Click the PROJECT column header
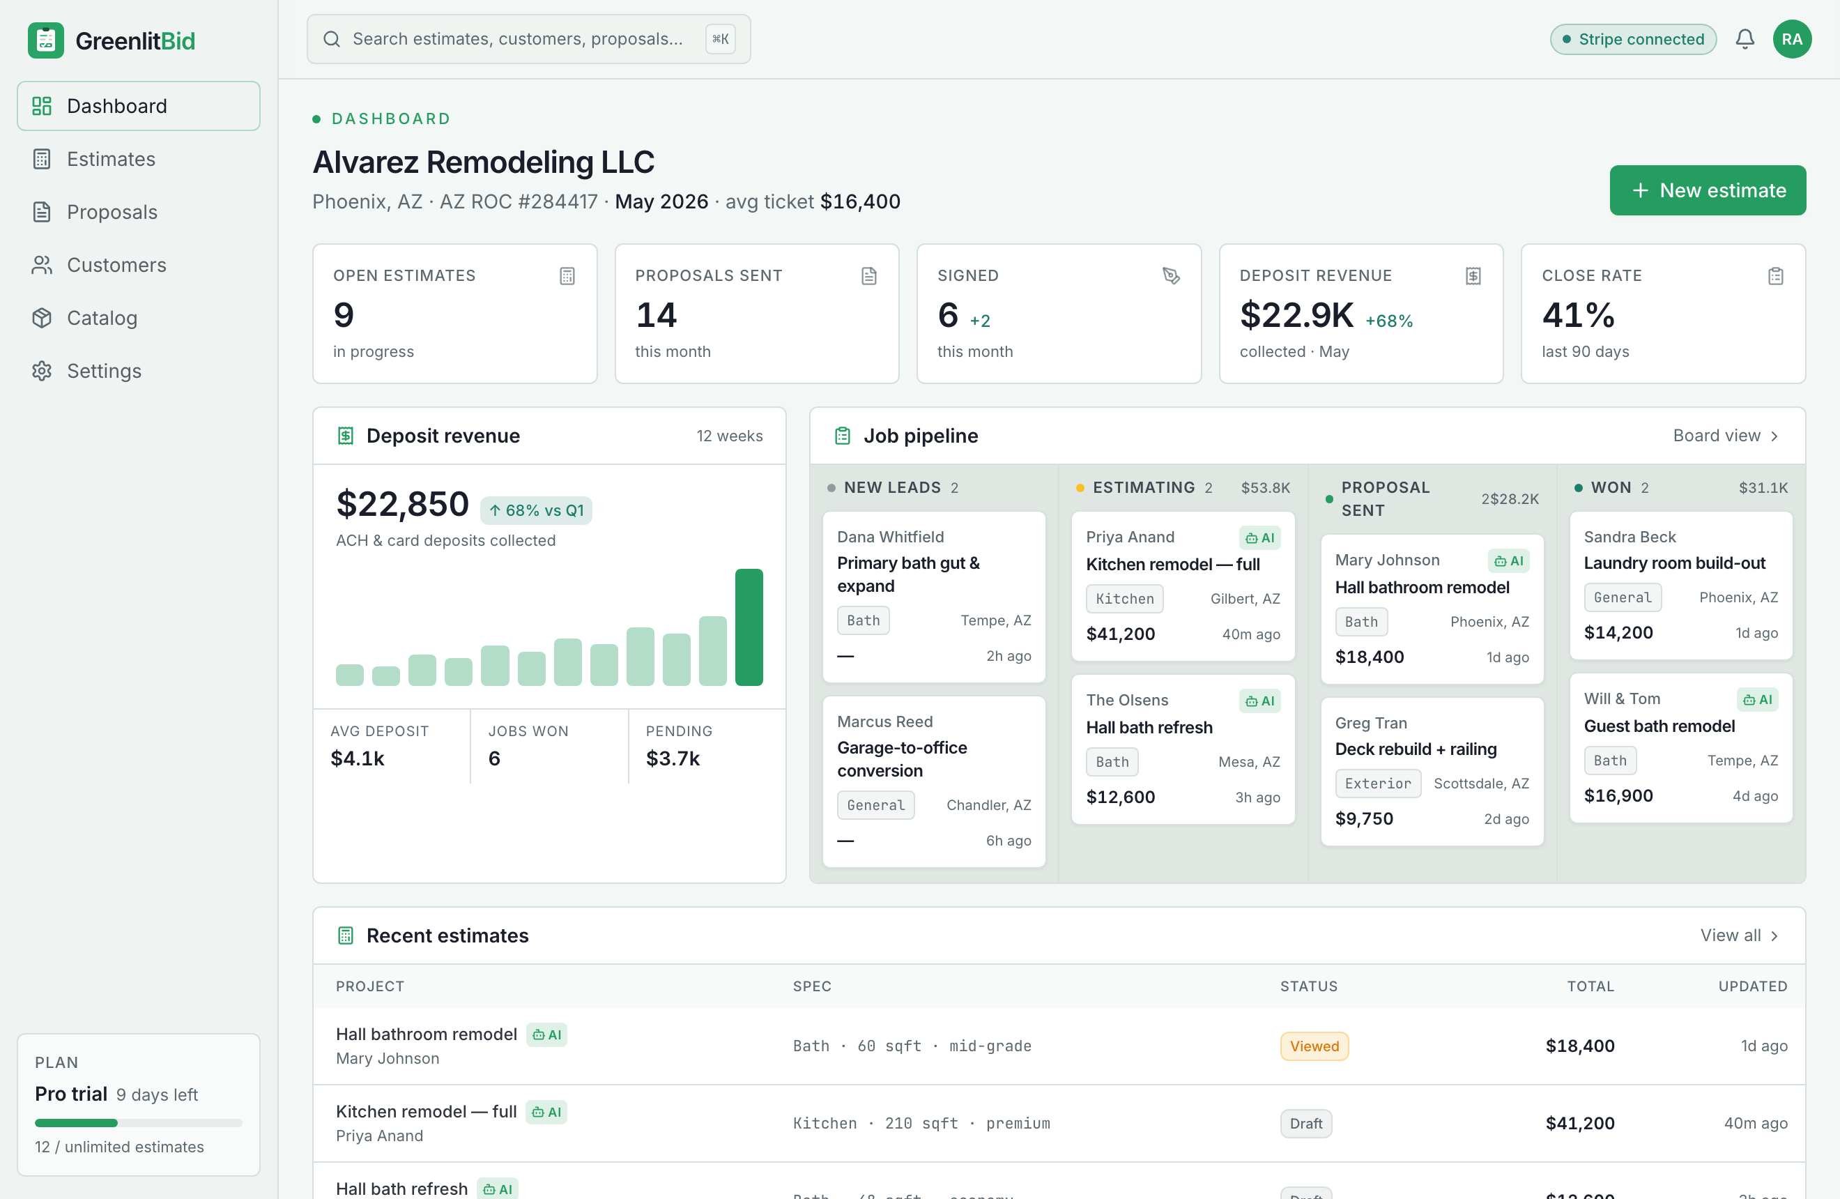 pos(369,986)
